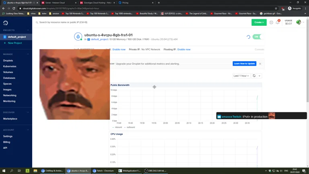Click the droplet icon beside the server name
309x174 pixels.
78,37
